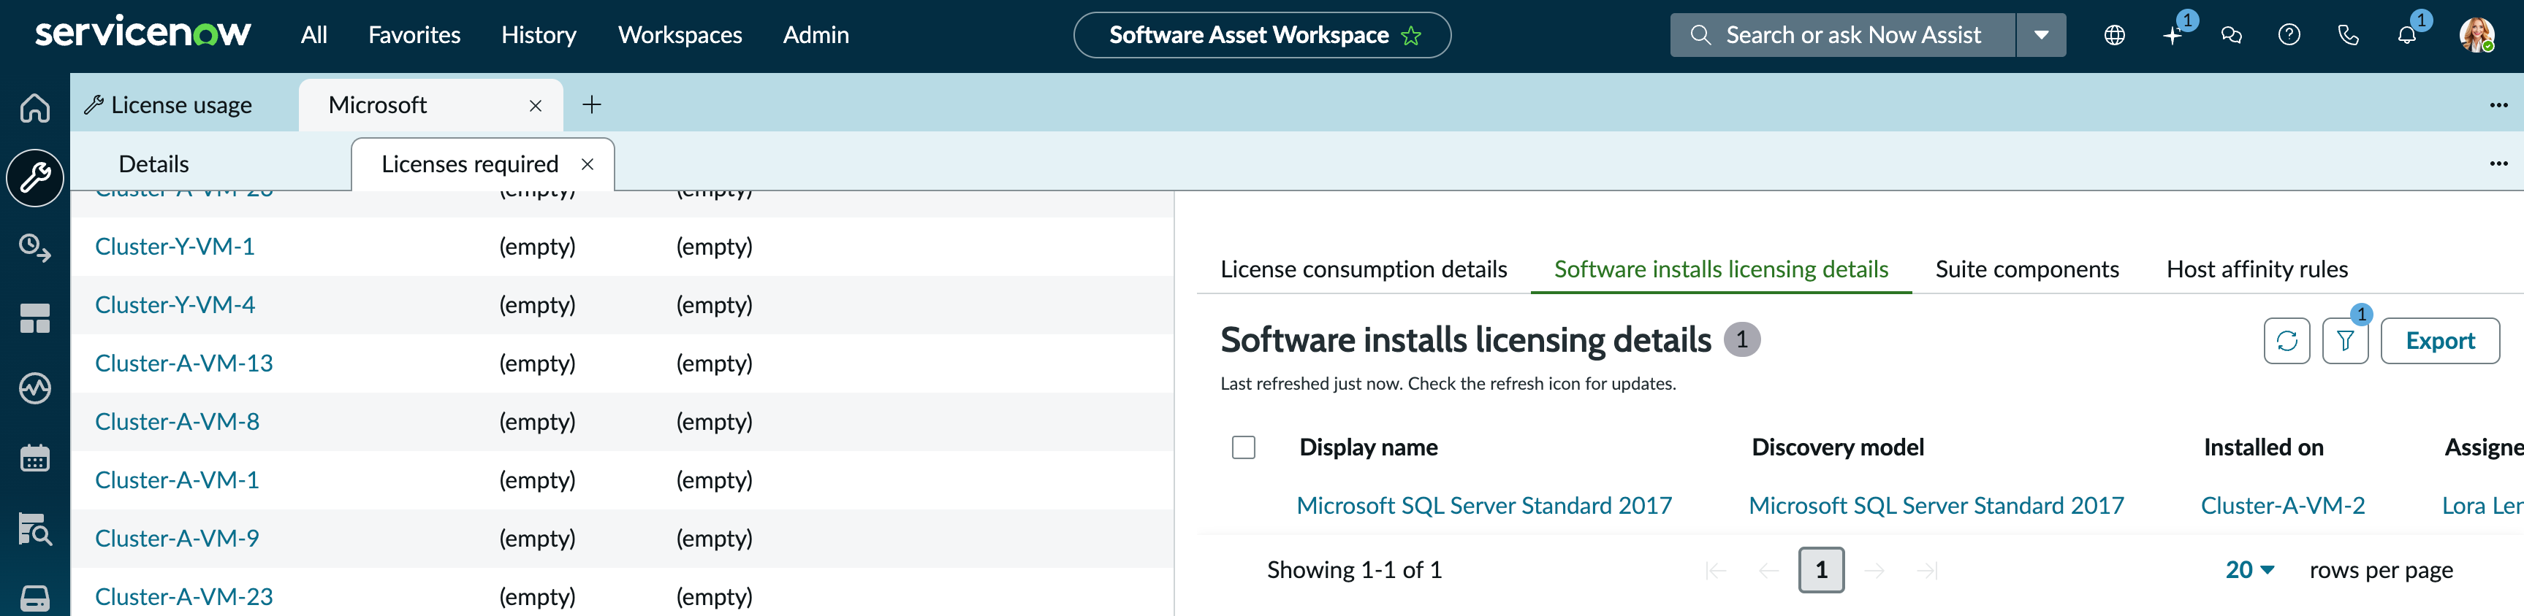This screenshot has height=616, width=2524.
Task: Select Software installs licensing details tab
Action: coord(1722,269)
